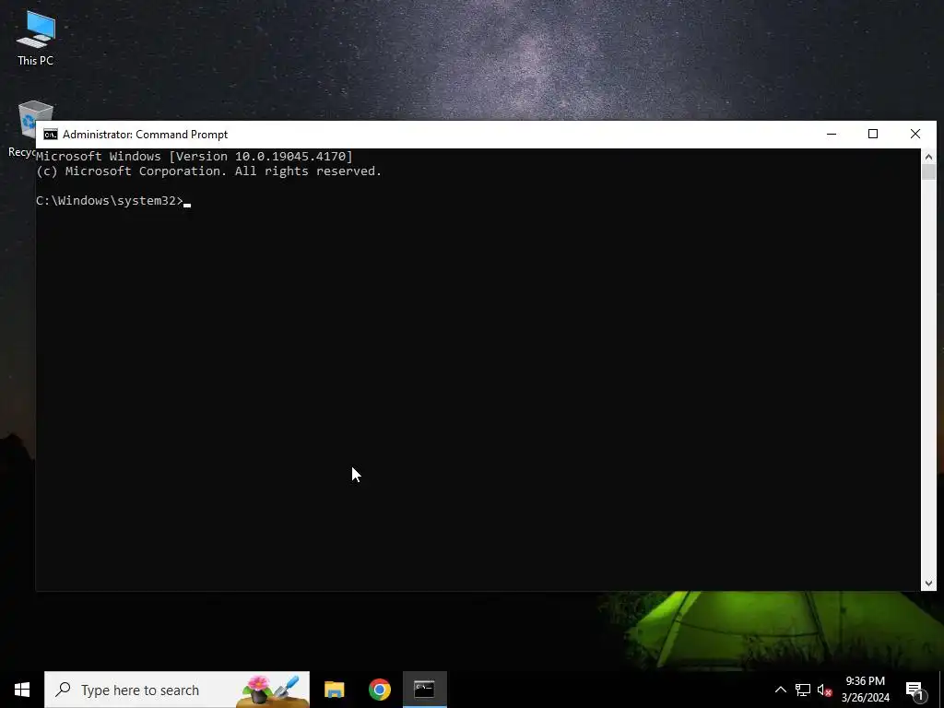Image resolution: width=944 pixels, height=708 pixels.
Task: Open the network status tray icon
Action: click(x=803, y=690)
